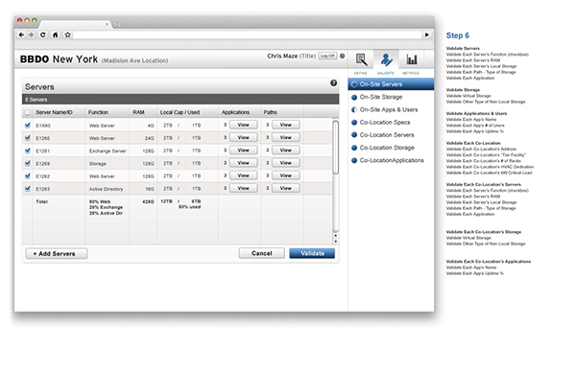Screen dimensions: 576x372
Task: Uncheck the E1260 server checkbox
Action: [x=28, y=138]
